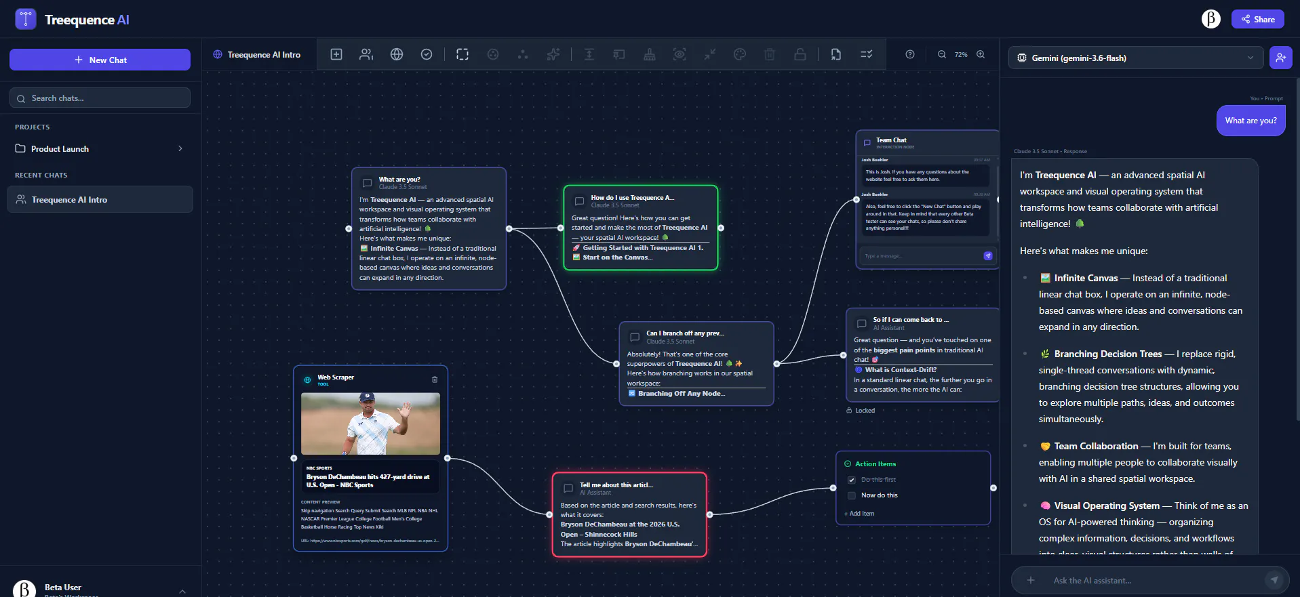Click the add user button beside model selector
The height and width of the screenshot is (597, 1300).
(x=1280, y=58)
